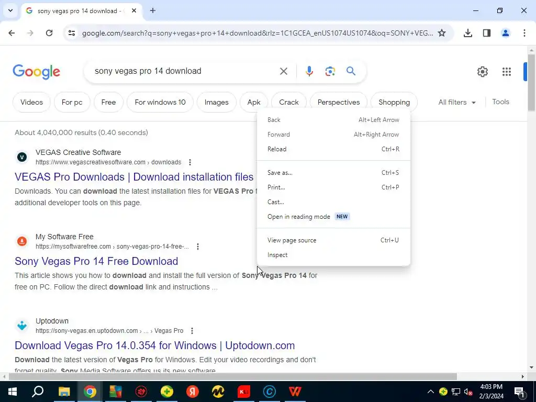Select Crack filter chip
This screenshot has height=402, width=536.
(289, 102)
